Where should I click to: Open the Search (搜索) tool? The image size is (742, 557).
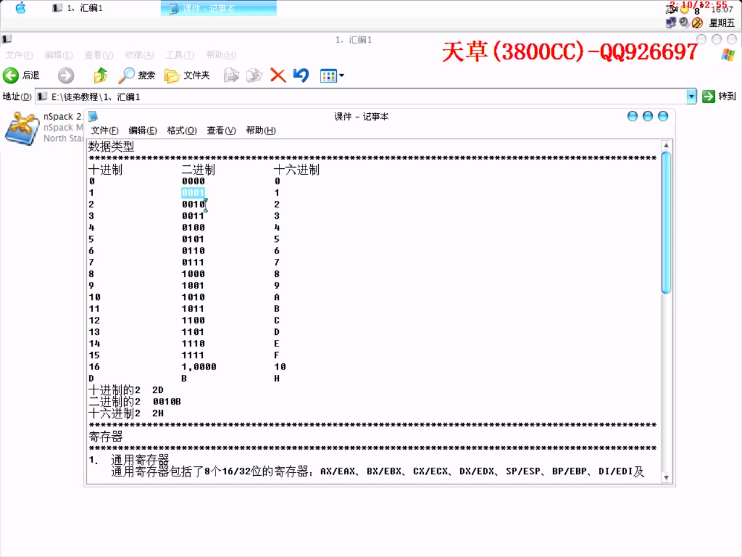(136, 75)
